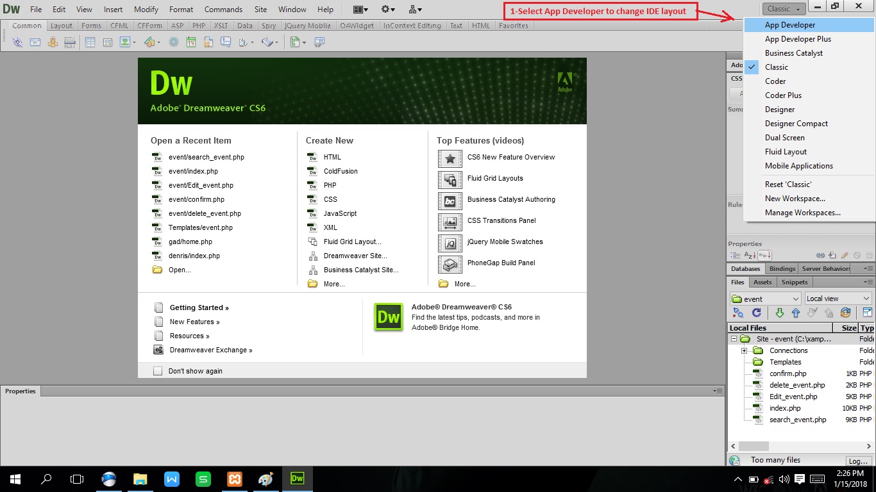Select the Templates folder in Files
The width and height of the screenshot is (876, 492).
coord(785,362)
